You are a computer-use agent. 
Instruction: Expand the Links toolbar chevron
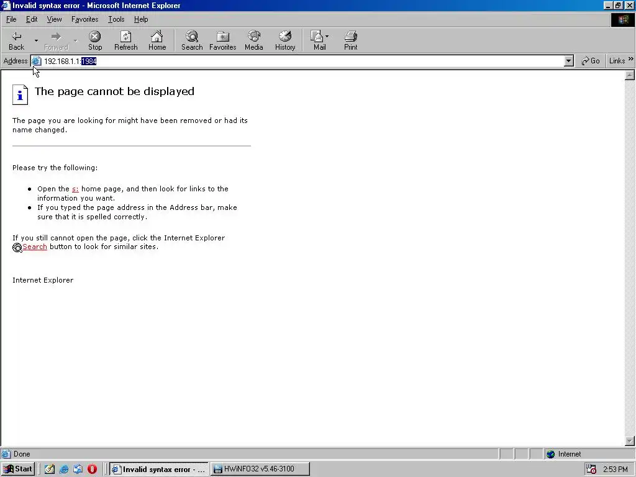pyautogui.click(x=631, y=60)
